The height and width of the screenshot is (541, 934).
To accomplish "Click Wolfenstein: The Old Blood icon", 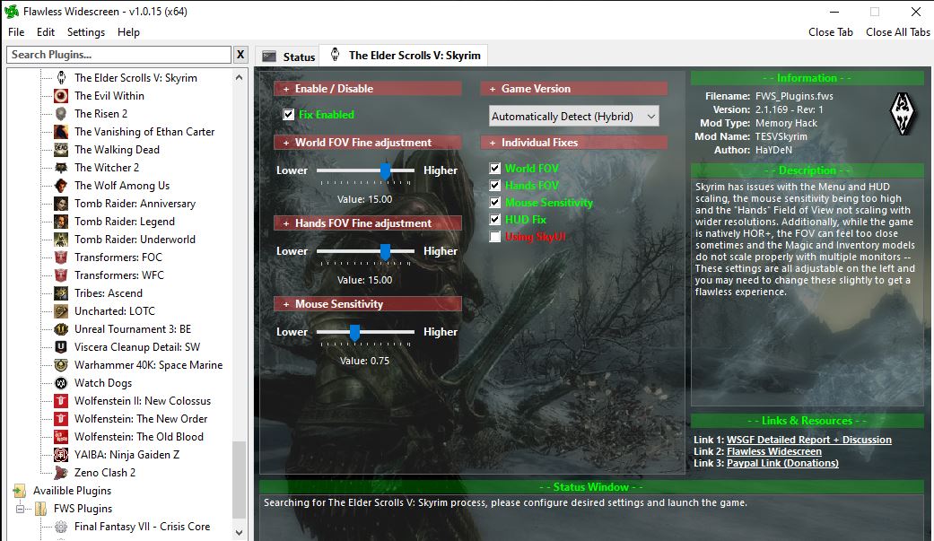I will [x=61, y=436].
